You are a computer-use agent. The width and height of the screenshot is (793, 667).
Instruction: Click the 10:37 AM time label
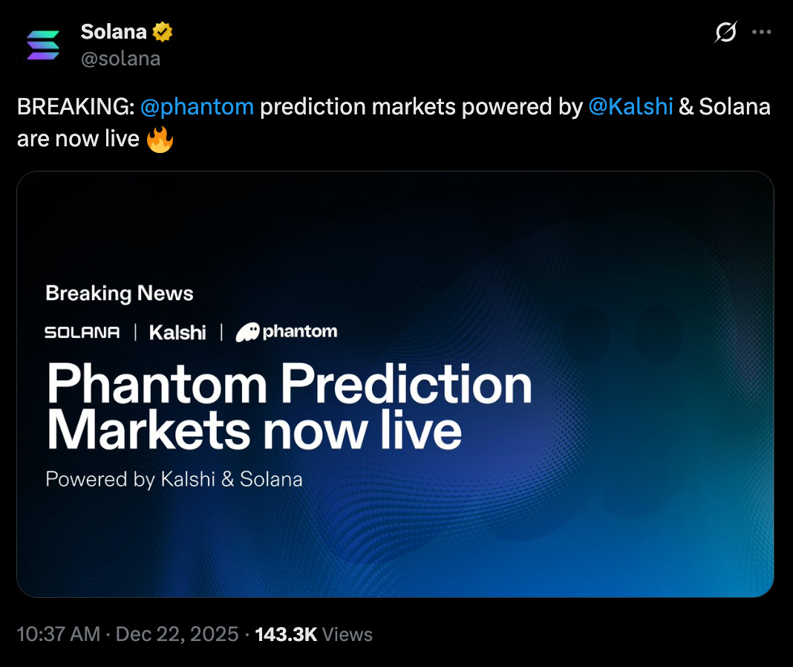(x=59, y=634)
